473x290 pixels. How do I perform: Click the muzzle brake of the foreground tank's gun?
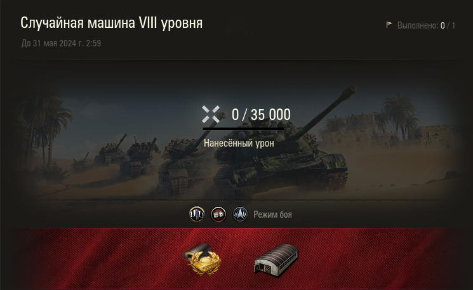coord(349,91)
